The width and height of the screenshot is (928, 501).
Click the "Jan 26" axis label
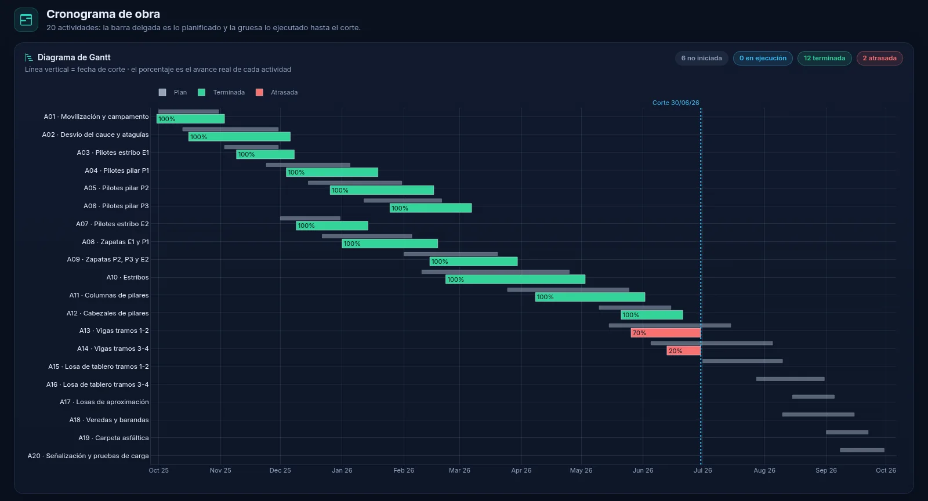(x=342, y=470)
